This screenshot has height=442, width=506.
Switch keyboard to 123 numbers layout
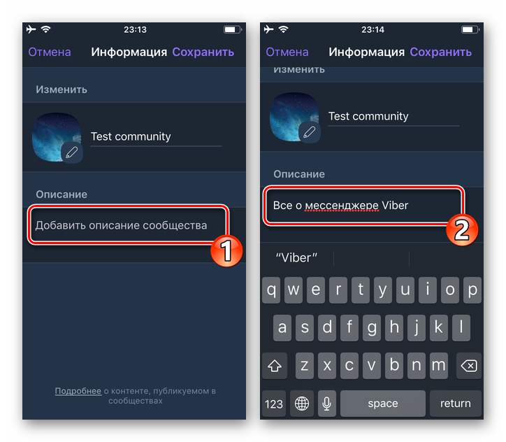(x=274, y=404)
